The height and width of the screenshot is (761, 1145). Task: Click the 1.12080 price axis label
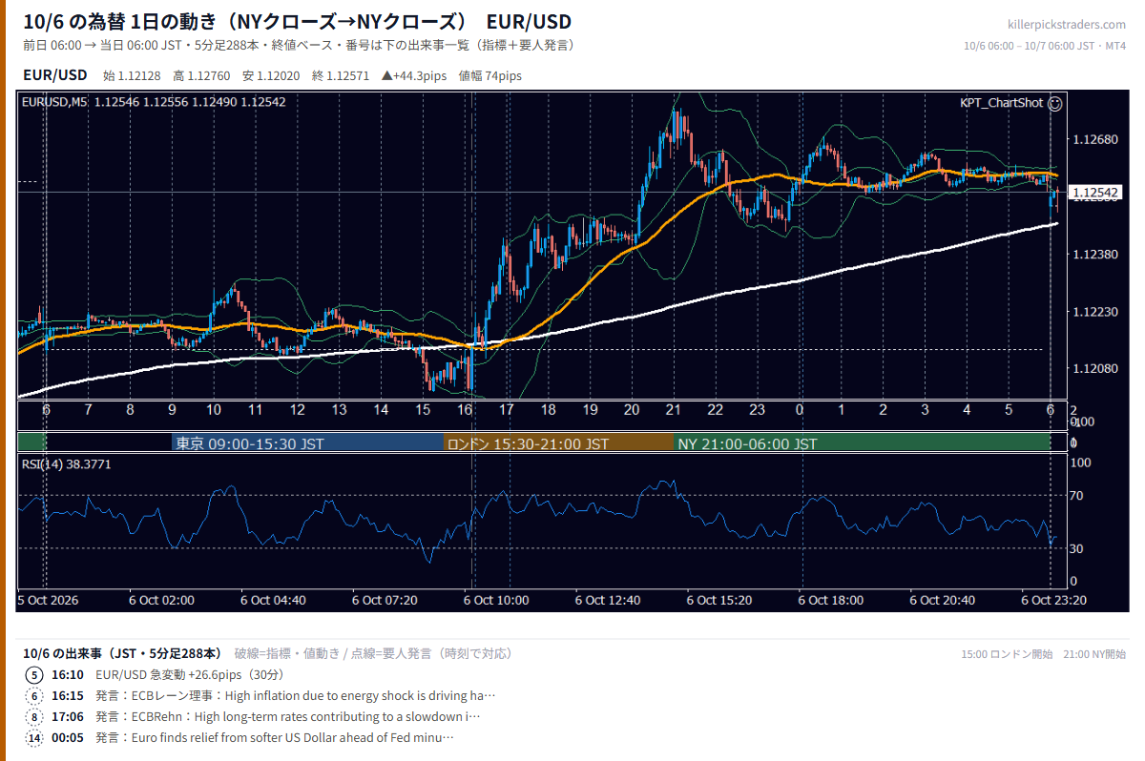1094,369
